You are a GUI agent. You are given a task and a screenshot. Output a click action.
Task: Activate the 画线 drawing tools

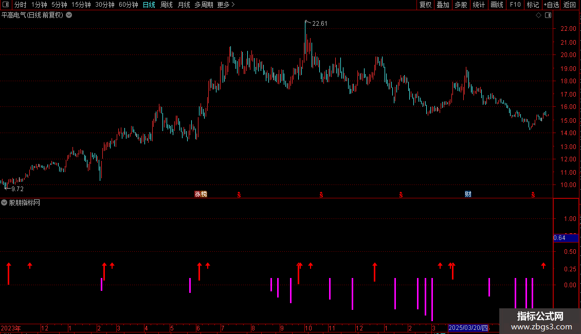tap(497, 5)
